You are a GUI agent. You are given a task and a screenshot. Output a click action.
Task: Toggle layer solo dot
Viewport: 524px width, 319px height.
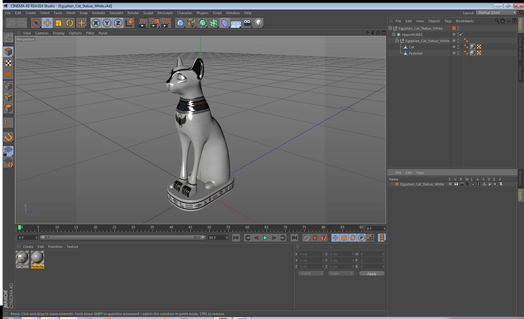point(450,184)
